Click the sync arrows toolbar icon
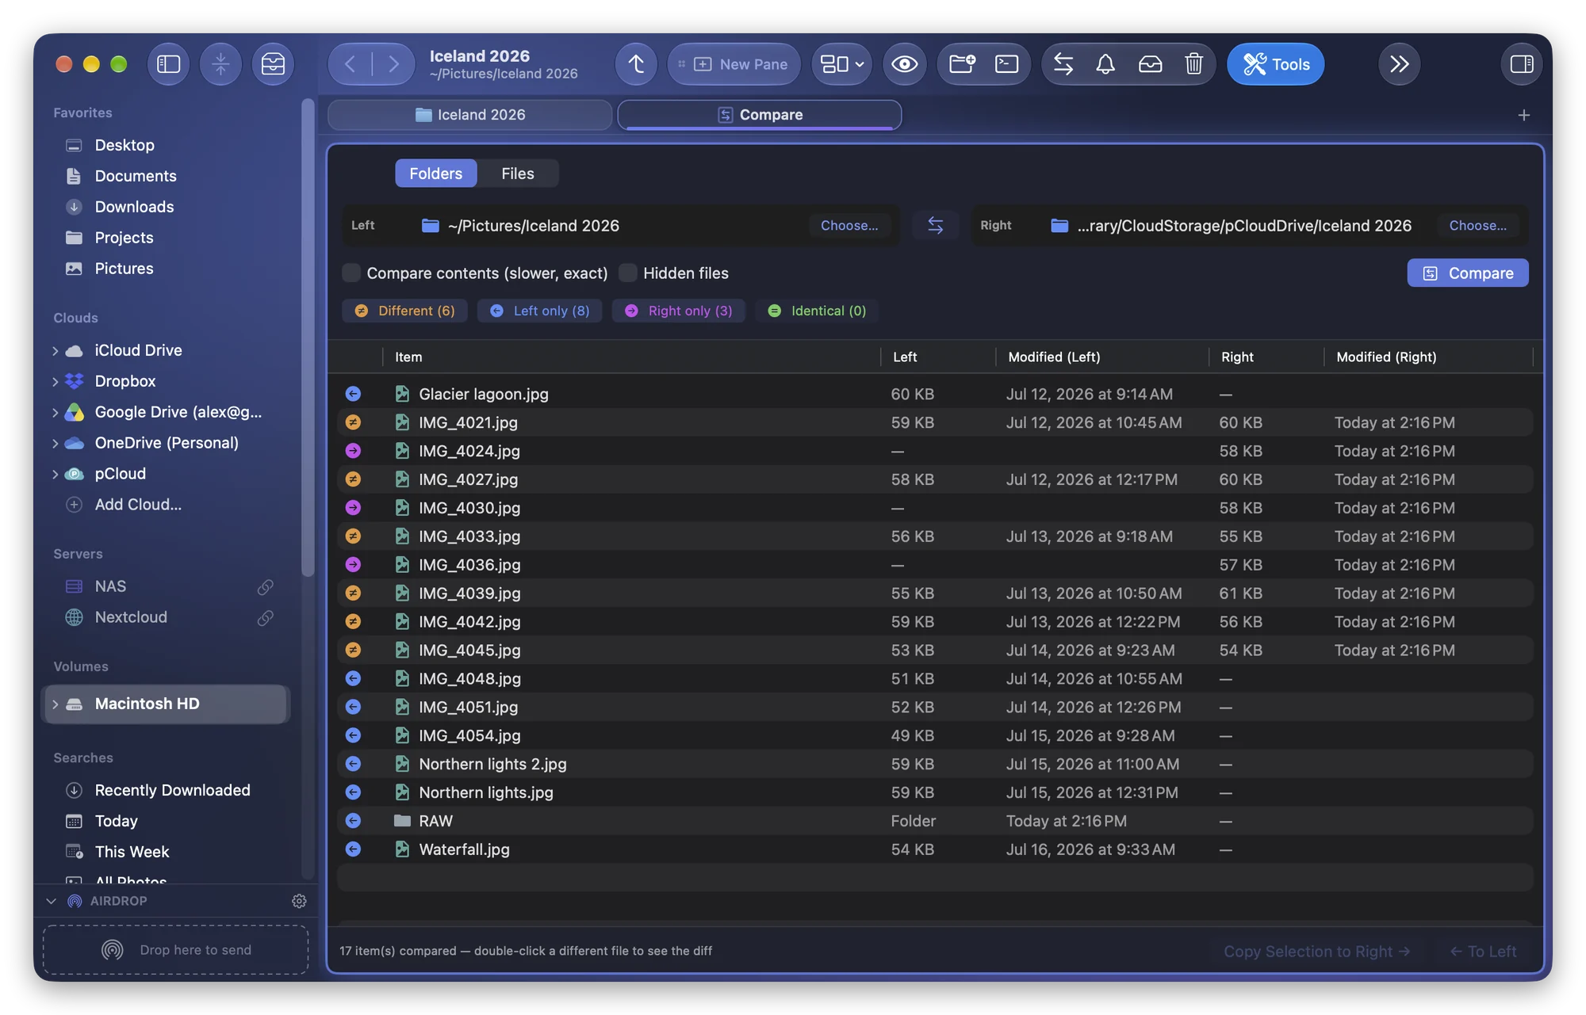 (1063, 64)
